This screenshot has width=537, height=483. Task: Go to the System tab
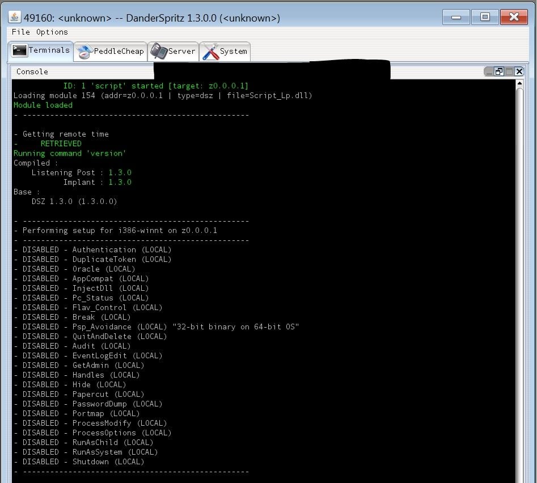coord(225,52)
